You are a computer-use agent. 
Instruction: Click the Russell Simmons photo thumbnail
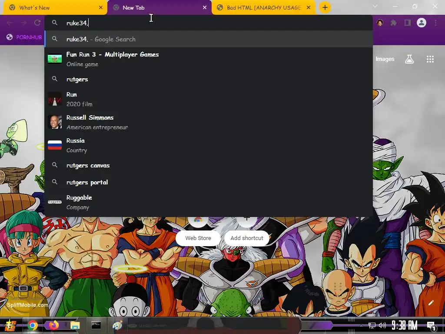55,122
